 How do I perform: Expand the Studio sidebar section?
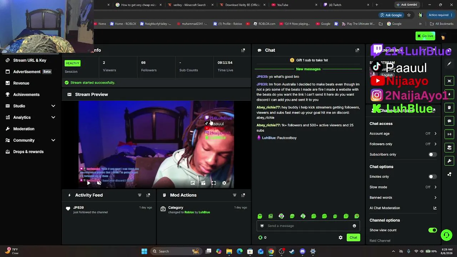click(x=53, y=106)
